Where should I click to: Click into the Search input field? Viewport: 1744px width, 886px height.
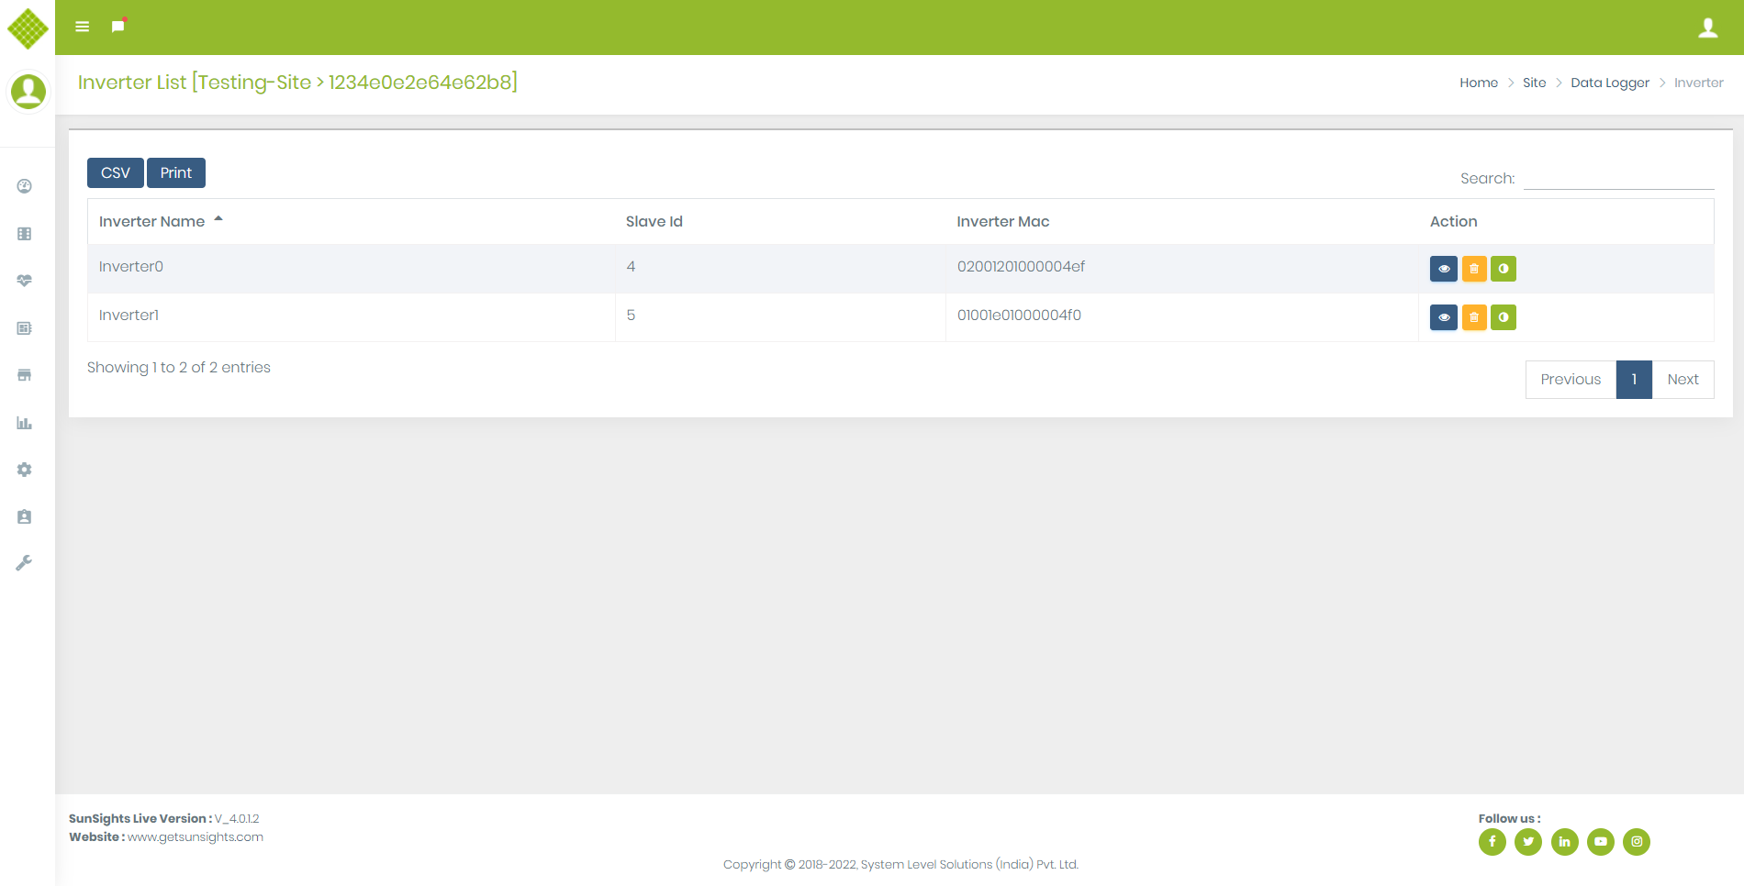coord(1618,178)
